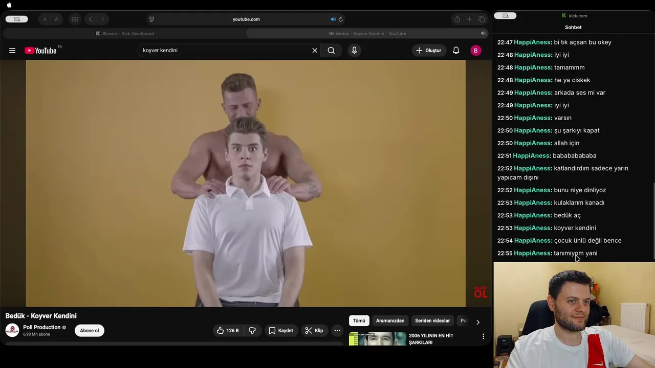Subscribe with the Abone ol button
The image size is (655, 368).
tap(89, 331)
